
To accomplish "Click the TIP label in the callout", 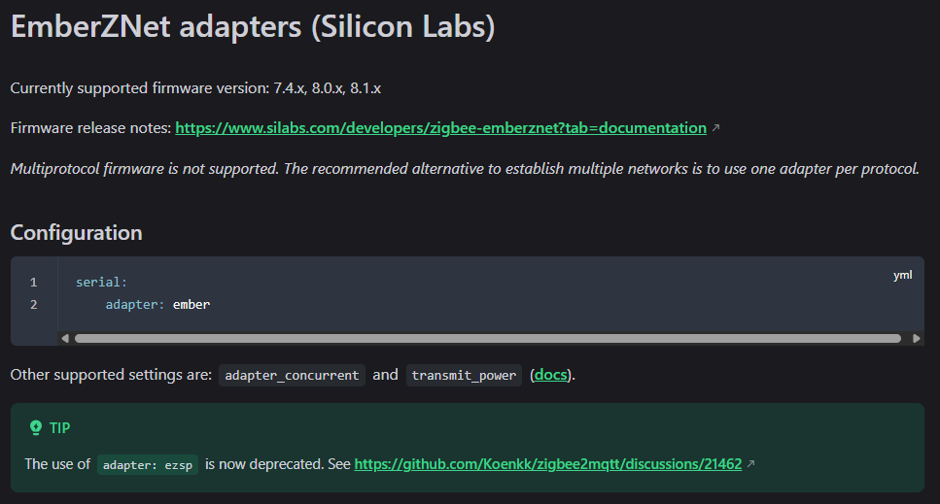I will pyautogui.click(x=60, y=427).
